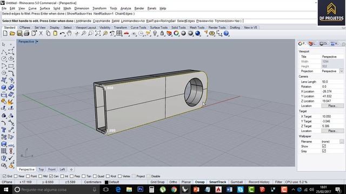Paste from clipboard icon

(x=55, y=33)
